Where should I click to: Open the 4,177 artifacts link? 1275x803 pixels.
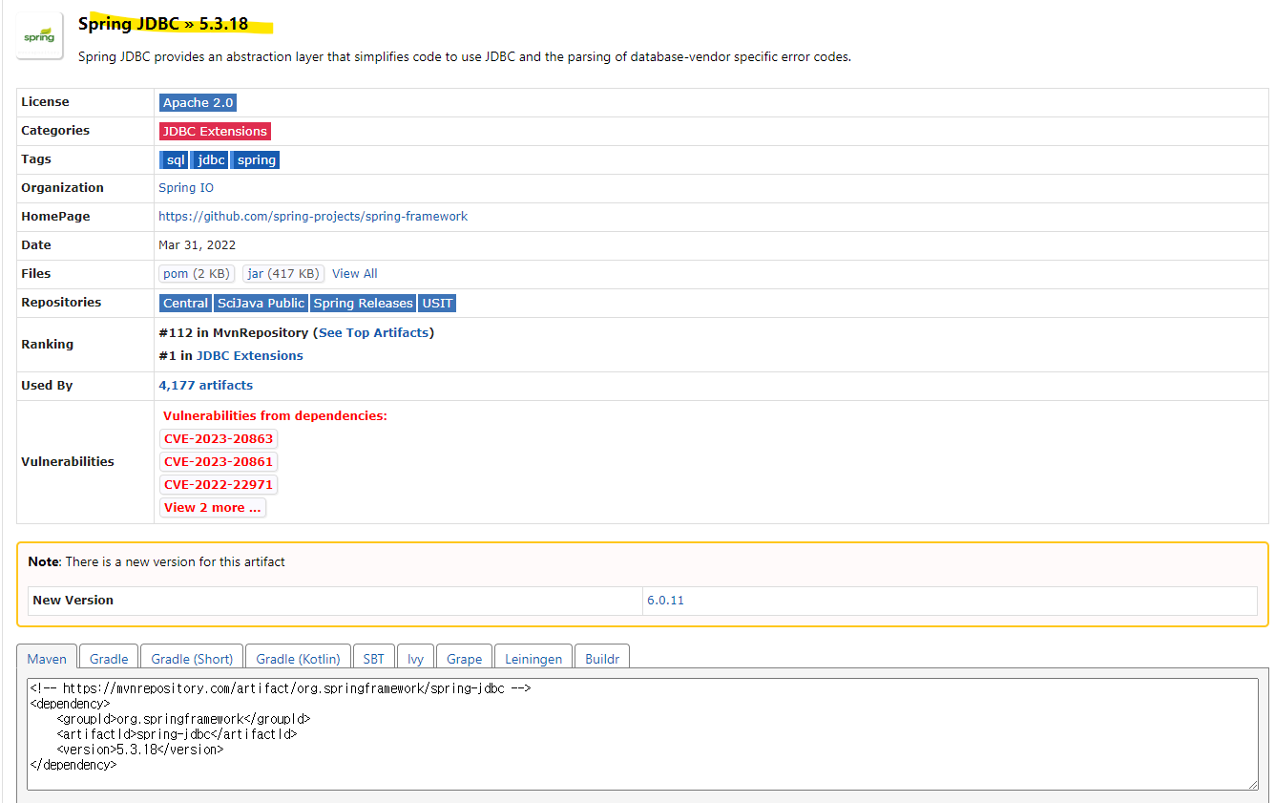click(x=206, y=386)
